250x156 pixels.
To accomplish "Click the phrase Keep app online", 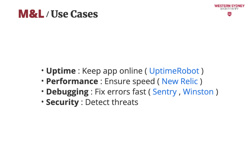I will coord(112,71).
